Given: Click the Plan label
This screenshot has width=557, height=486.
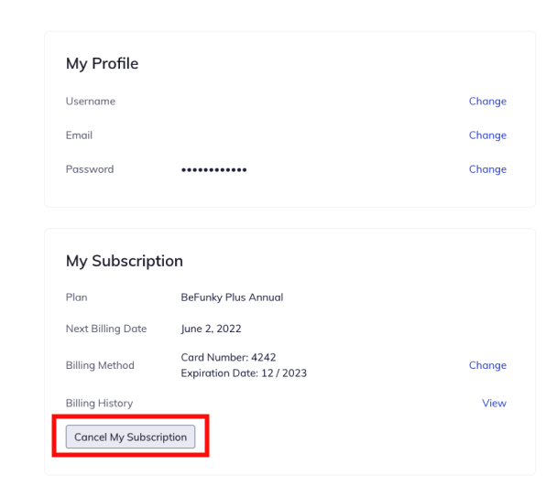Looking at the screenshot, I should point(76,297).
